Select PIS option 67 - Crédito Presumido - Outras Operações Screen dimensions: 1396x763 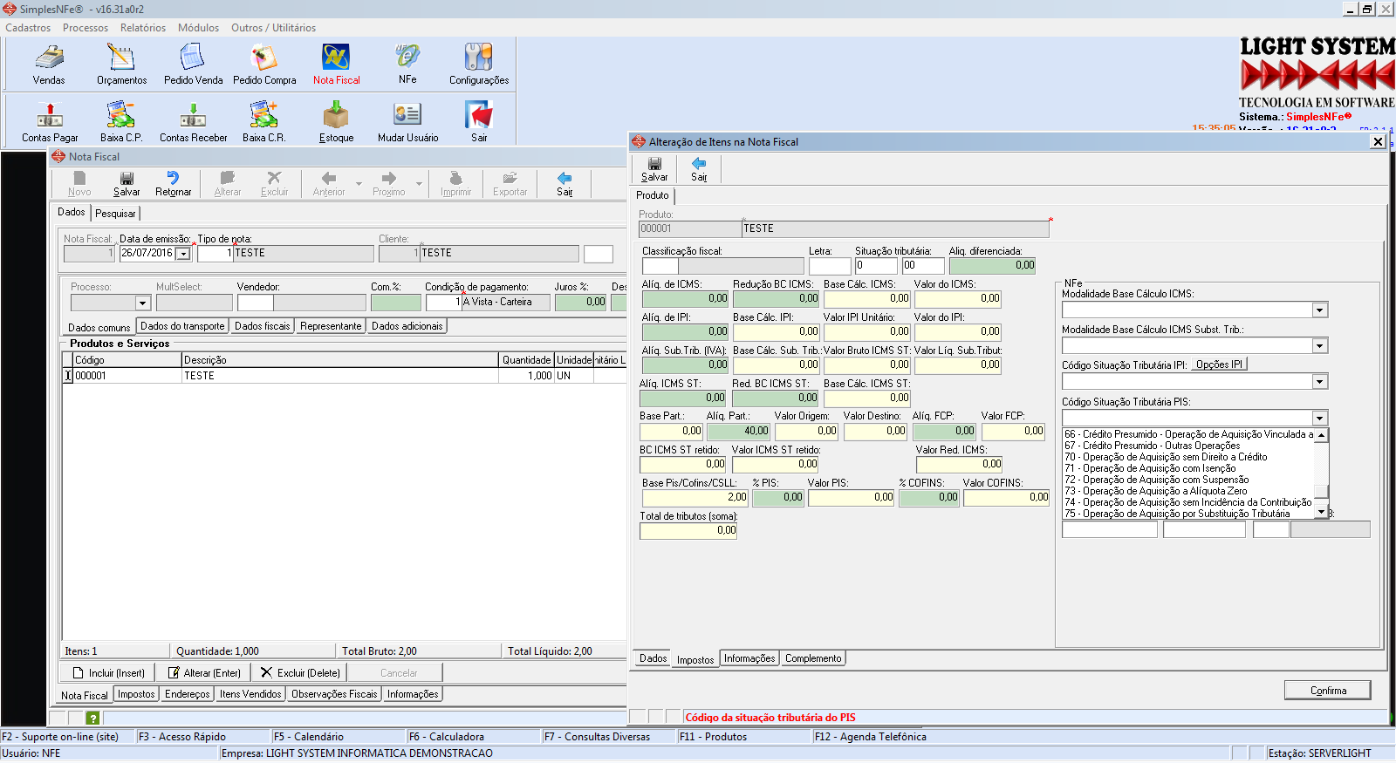pos(1152,446)
